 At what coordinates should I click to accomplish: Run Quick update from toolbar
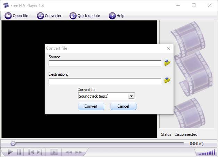[x=85, y=16]
